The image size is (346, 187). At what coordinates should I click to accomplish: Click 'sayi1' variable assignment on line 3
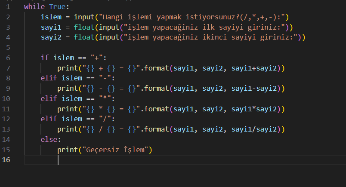[x=51, y=27]
